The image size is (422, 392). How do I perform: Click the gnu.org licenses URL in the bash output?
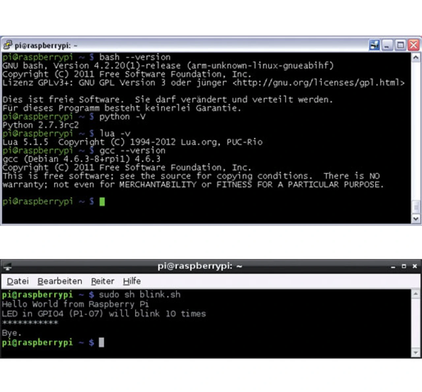point(318,83)
